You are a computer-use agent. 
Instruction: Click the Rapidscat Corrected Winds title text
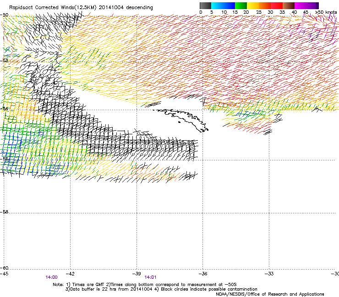[x=81, y=8]
